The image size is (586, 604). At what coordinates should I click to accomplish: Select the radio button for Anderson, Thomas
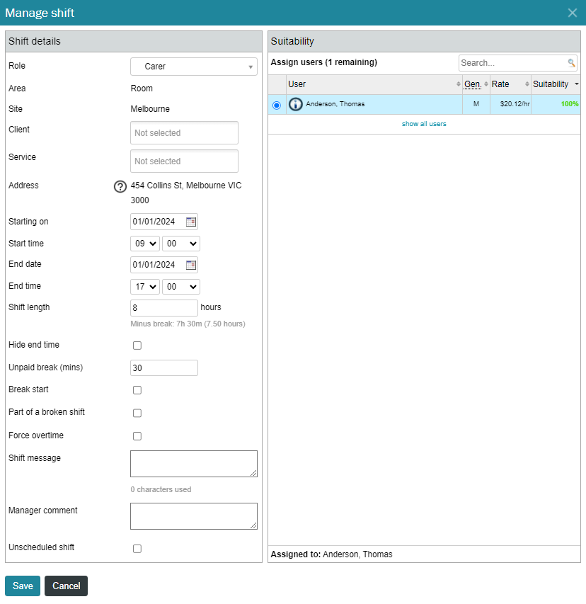click(277, 106)
